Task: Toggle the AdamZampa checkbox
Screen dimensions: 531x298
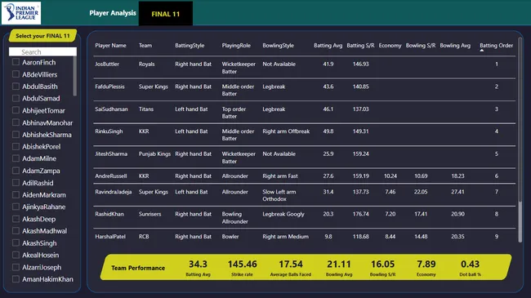Action: pyautogui.click(x=16, y=171)
